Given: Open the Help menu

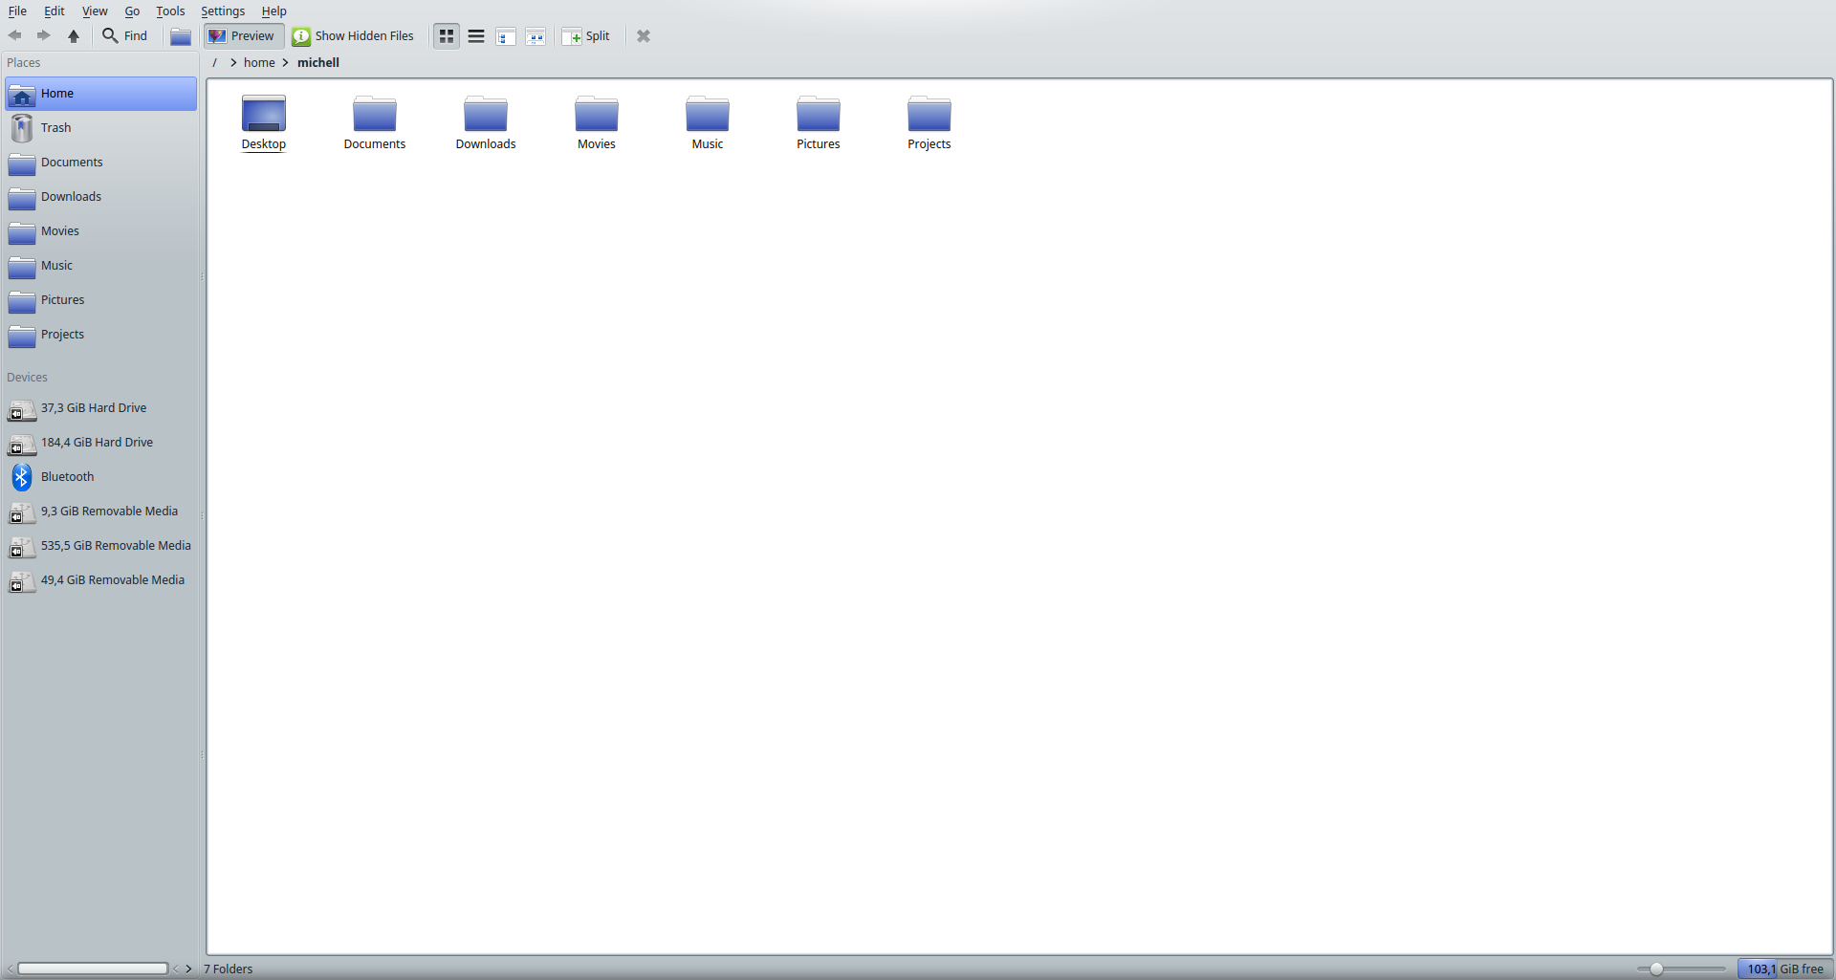Looking at the screenshot, I should 273,11.
